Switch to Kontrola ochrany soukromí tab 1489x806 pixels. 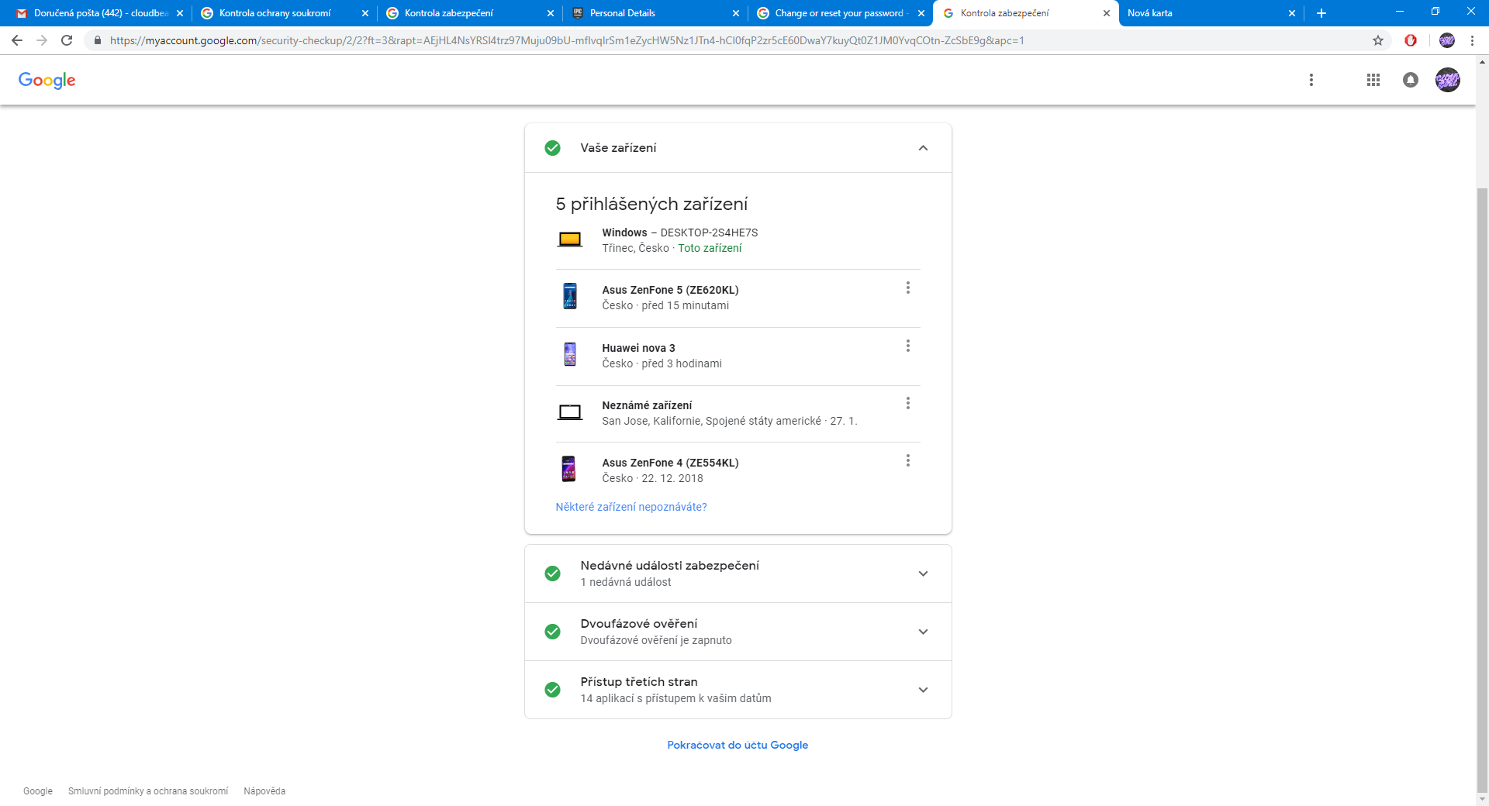click(275, 13)
